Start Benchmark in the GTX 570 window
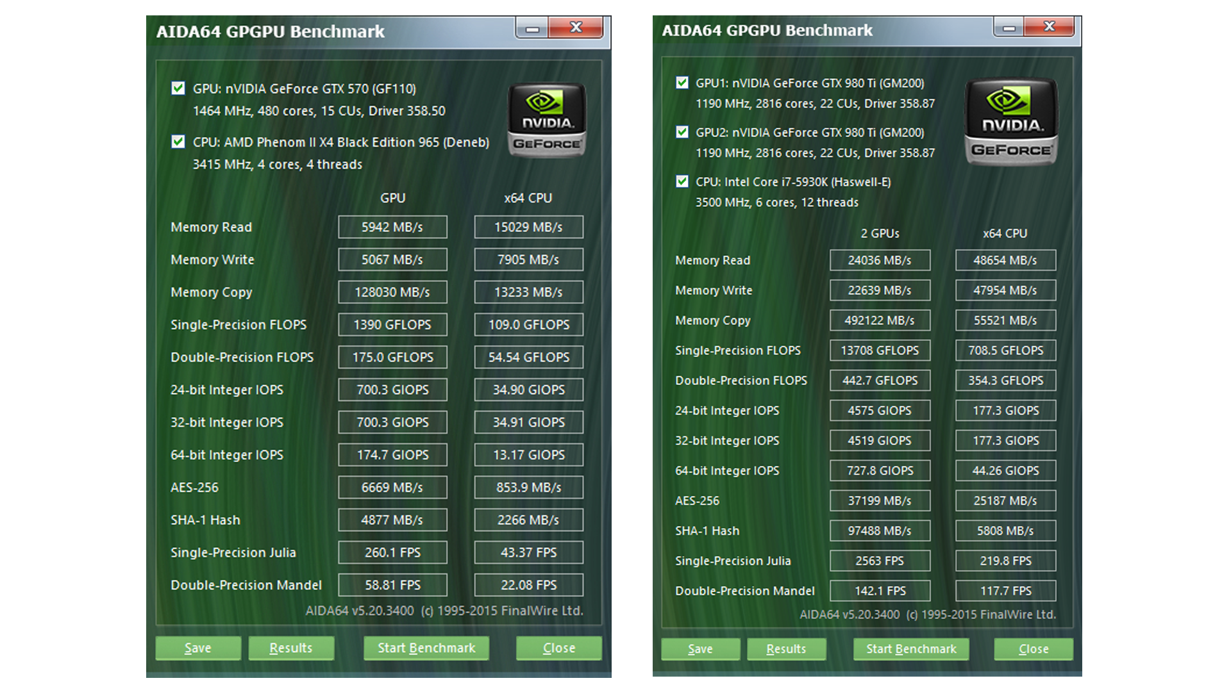This screenshot has width=1231, height=692. pos(426,648)
